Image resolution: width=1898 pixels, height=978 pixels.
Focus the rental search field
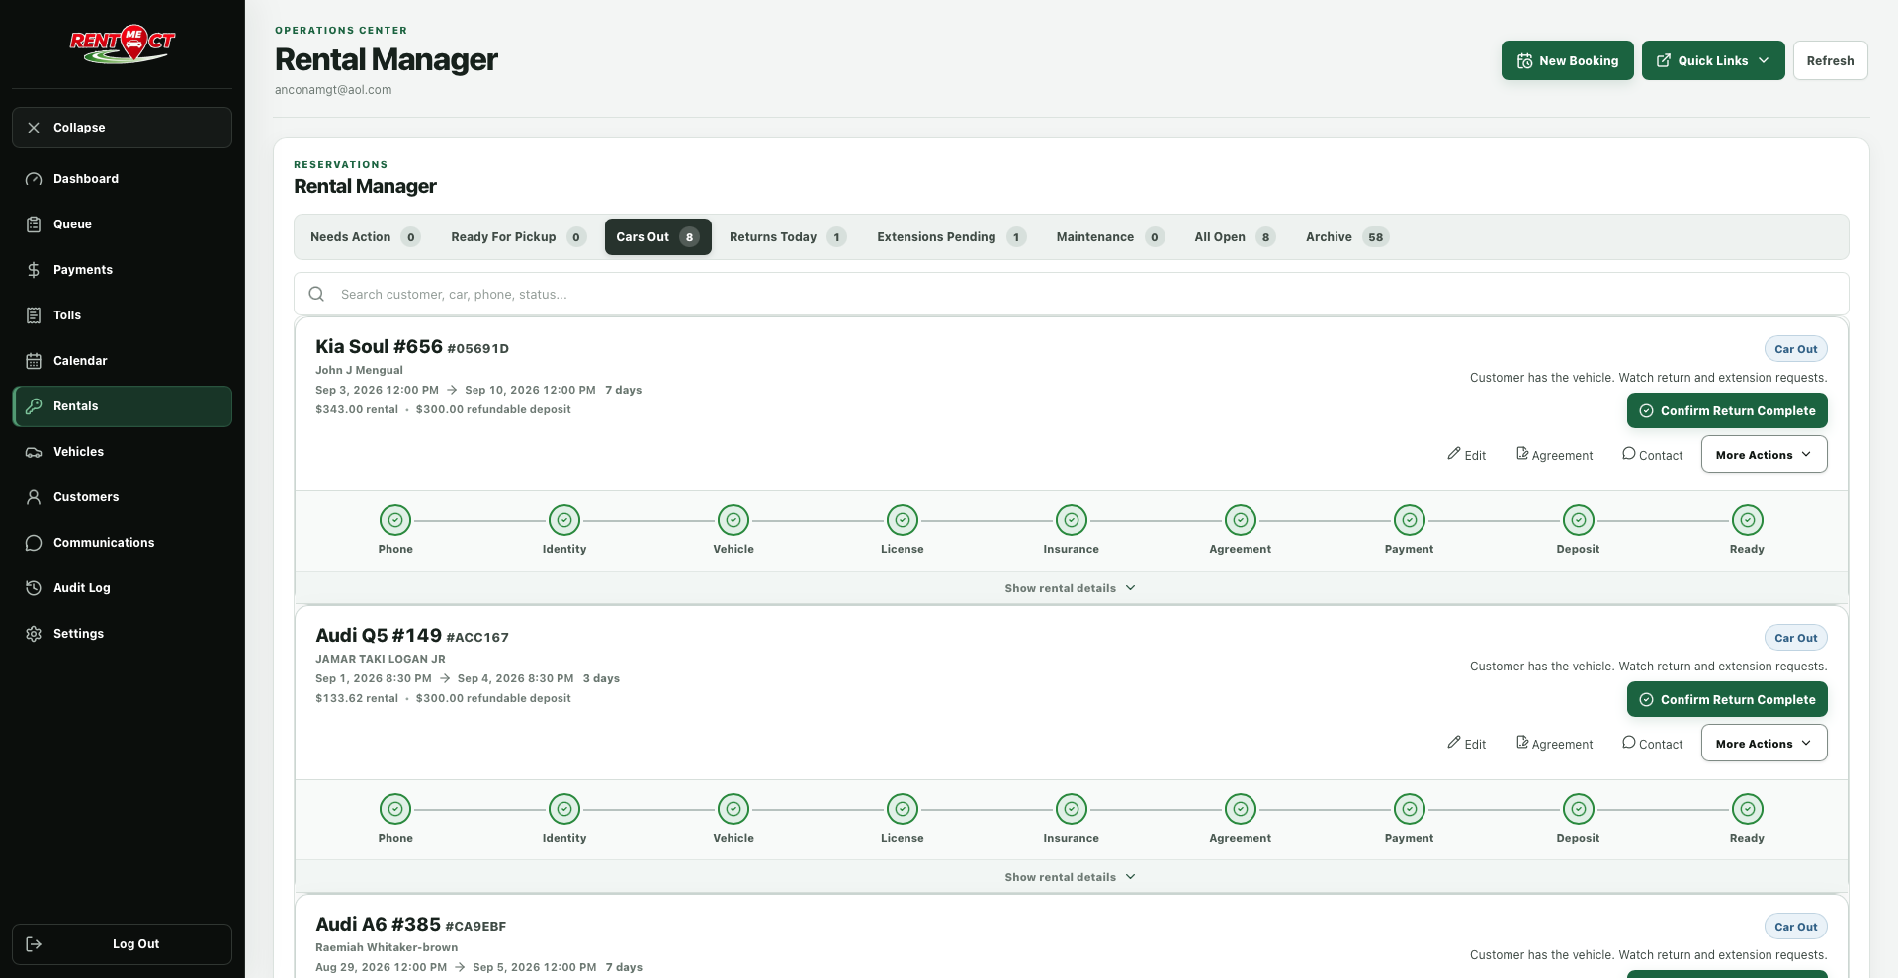tap(1072, 294)
